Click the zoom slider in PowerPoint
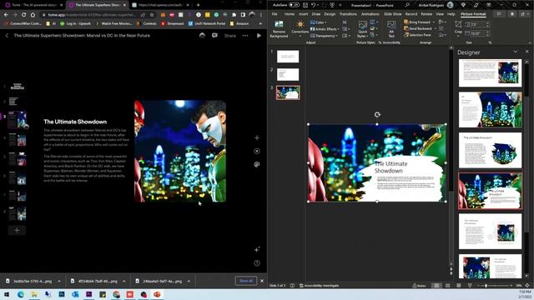 (x=494, y=286)
